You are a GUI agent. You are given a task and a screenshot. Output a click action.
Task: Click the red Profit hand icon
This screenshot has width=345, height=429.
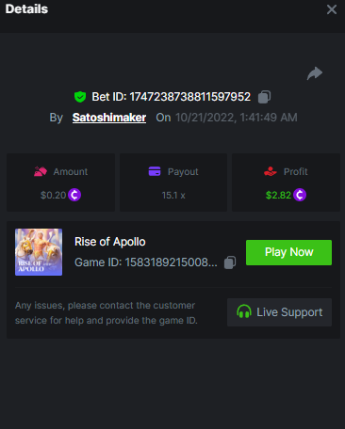click(271, 171)
